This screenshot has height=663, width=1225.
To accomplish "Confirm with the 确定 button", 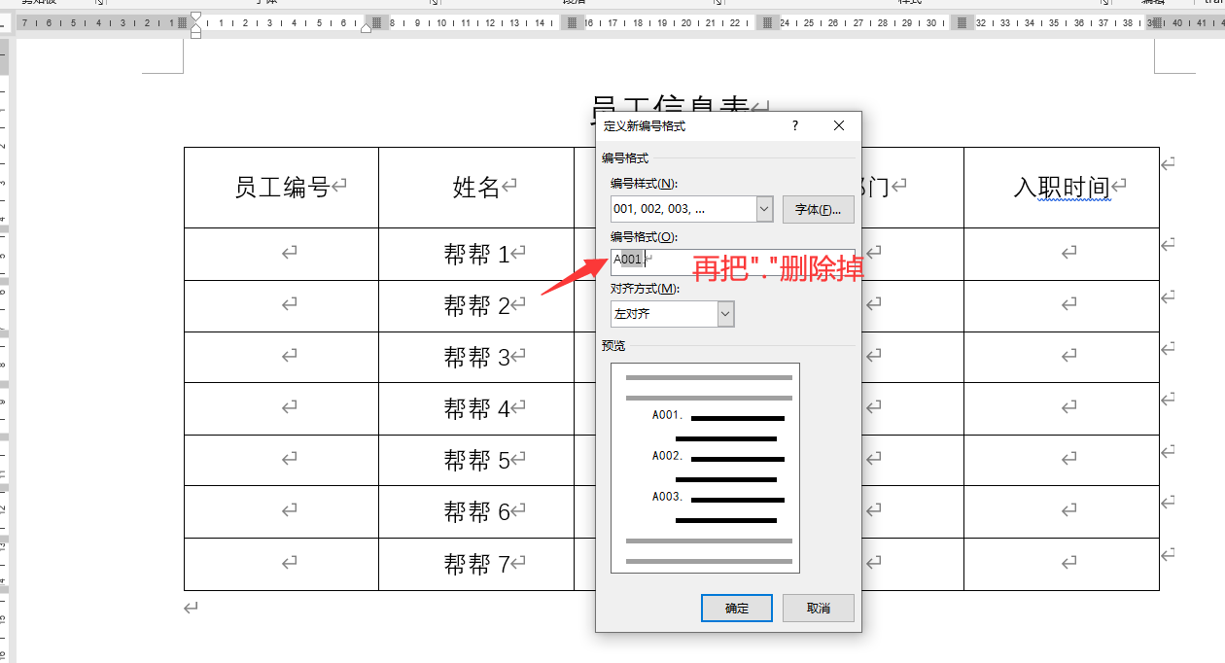I will coord(737,609).
